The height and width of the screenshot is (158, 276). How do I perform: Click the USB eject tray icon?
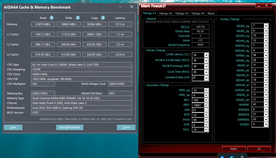click(x=242, y=157)
